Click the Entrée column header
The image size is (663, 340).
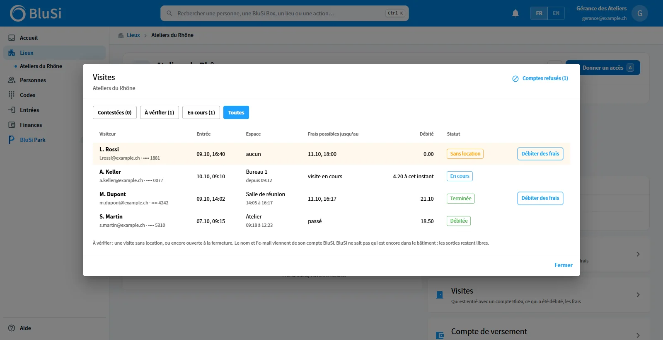(203, 134)
